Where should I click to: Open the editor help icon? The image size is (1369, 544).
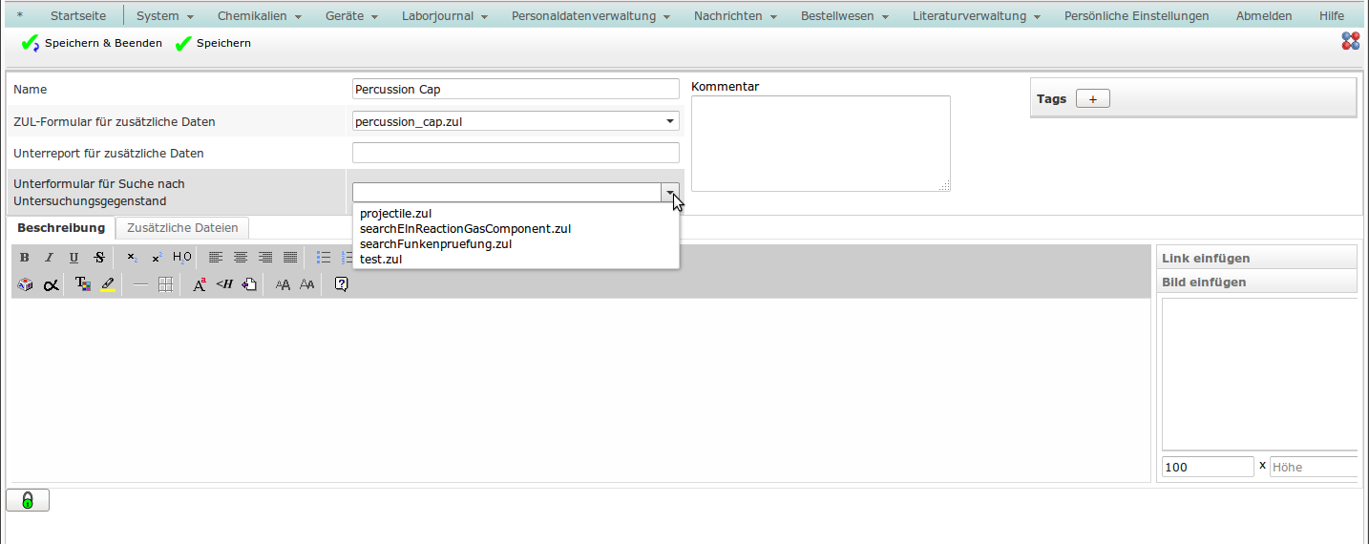341,284
